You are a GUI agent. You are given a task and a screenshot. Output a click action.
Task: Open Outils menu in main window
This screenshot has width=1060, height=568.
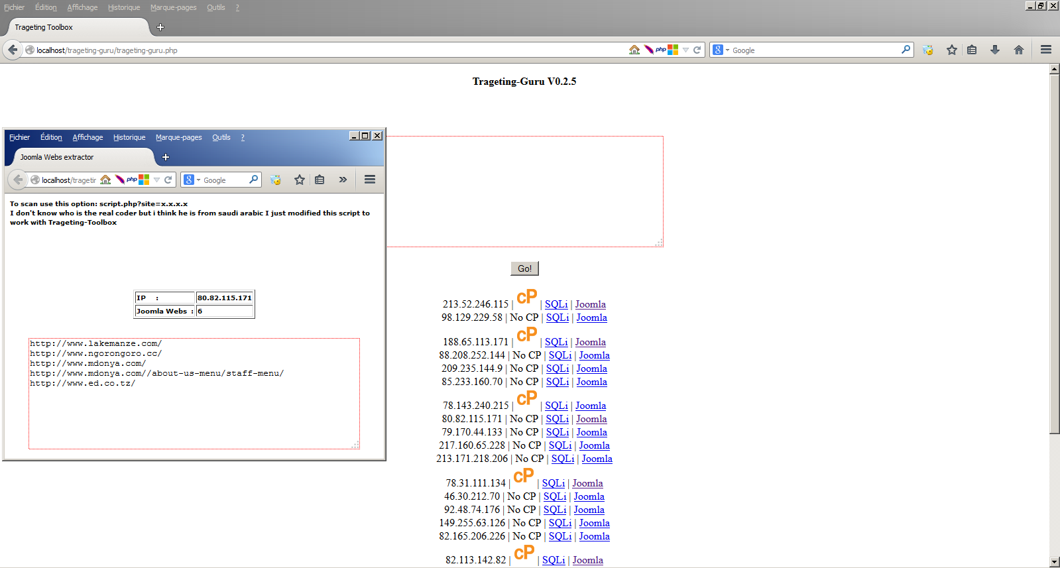[216, 7]
